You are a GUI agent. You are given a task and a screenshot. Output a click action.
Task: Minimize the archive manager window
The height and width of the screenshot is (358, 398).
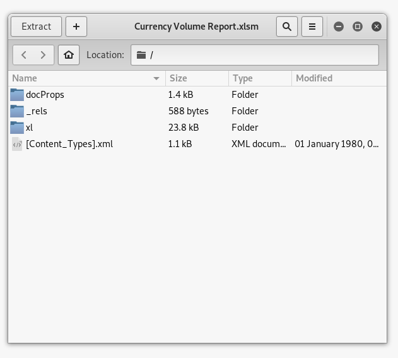coord(339,27)
